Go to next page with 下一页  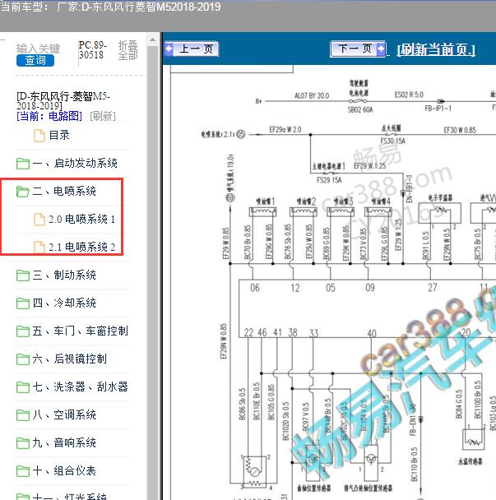(358, 49)
